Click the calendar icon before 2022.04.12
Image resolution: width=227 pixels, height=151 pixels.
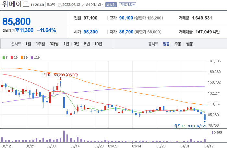[x=59, y=5]
